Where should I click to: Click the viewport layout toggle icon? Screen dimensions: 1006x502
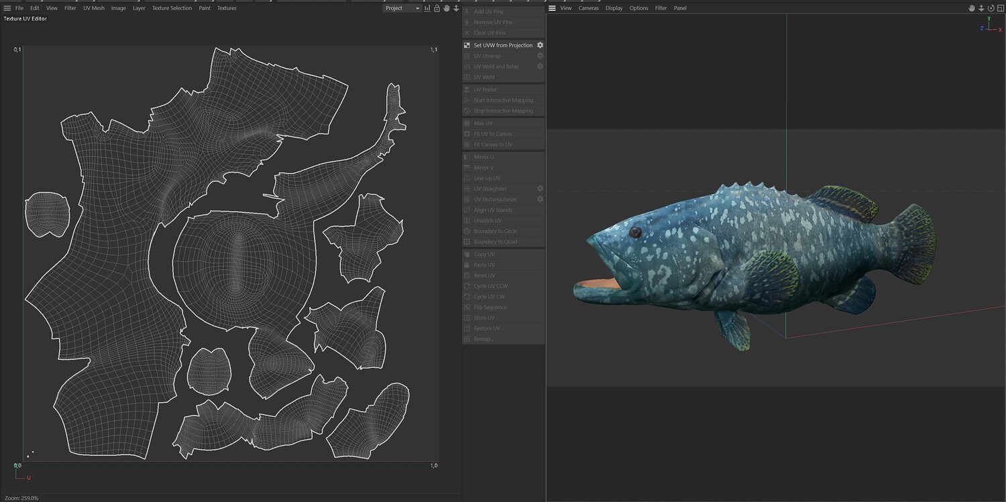[x=1001, y=8]
